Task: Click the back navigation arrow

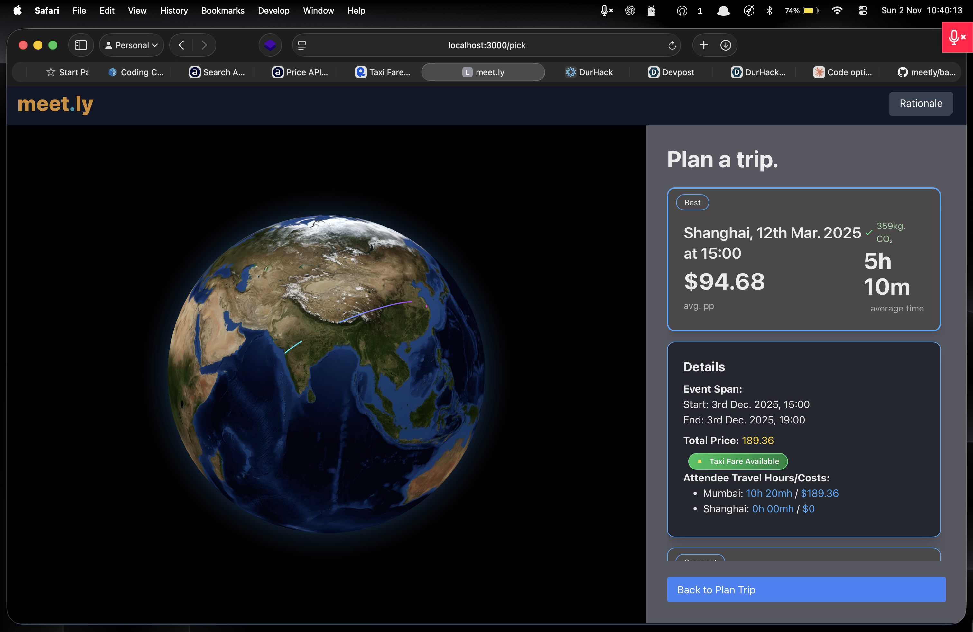Action: coord(181,45)
